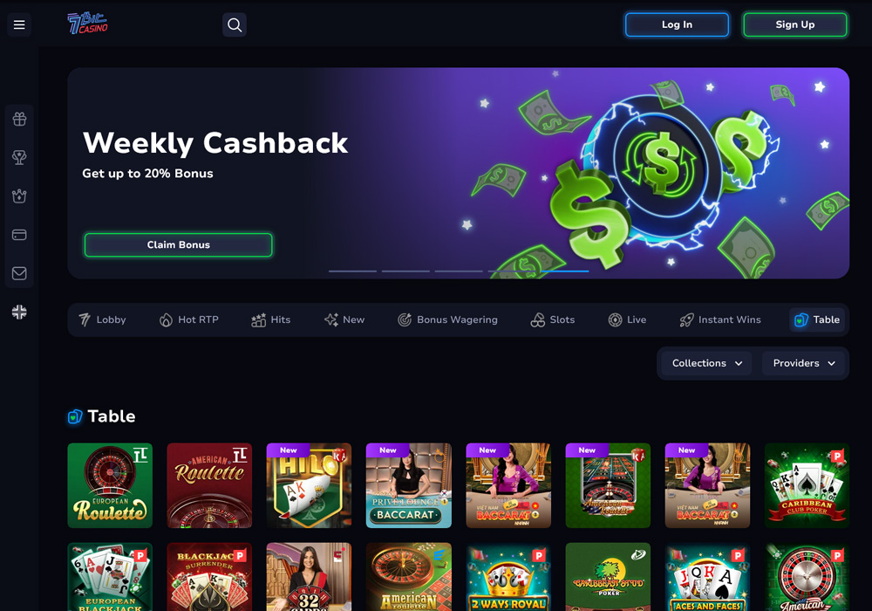
Task: Click the crown VIP sidebar icon
Action: click(19, 196)
